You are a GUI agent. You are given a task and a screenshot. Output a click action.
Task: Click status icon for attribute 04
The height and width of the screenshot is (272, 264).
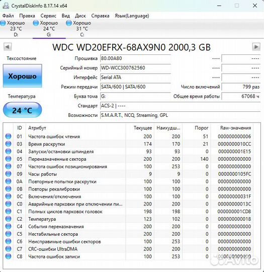pos(8,151)
